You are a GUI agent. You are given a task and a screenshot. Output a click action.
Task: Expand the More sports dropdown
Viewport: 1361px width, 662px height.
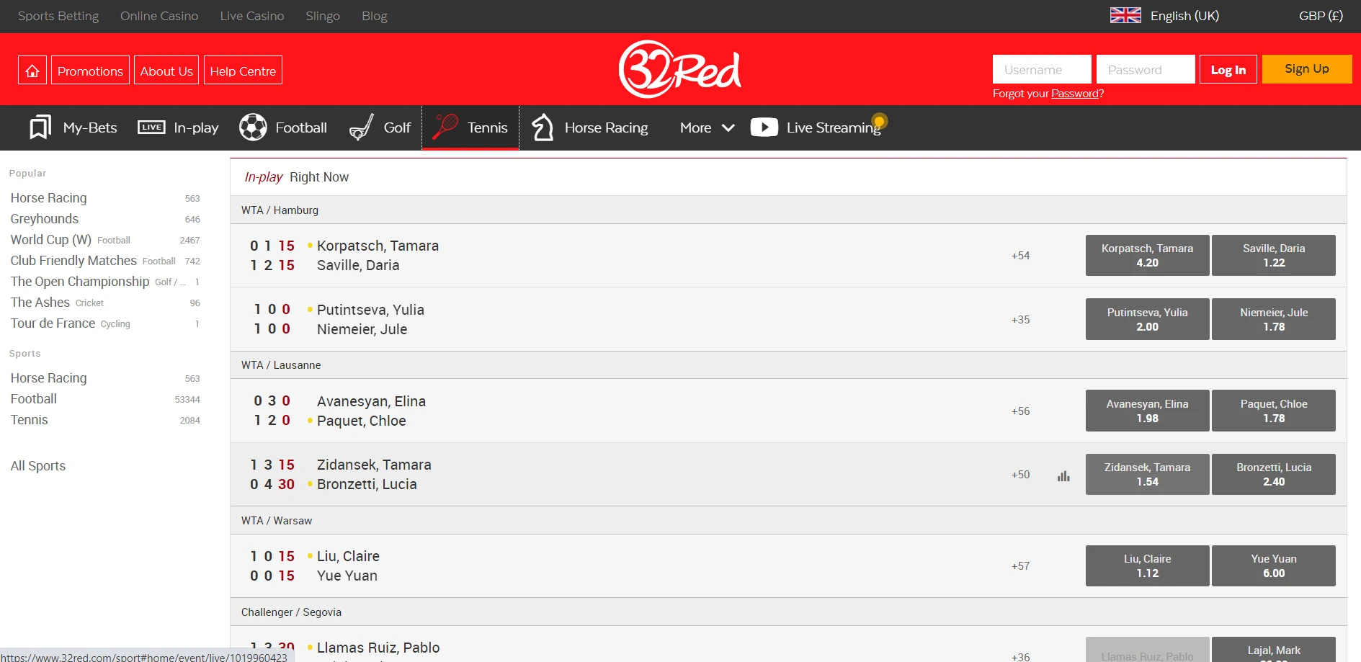click(707, 128)
